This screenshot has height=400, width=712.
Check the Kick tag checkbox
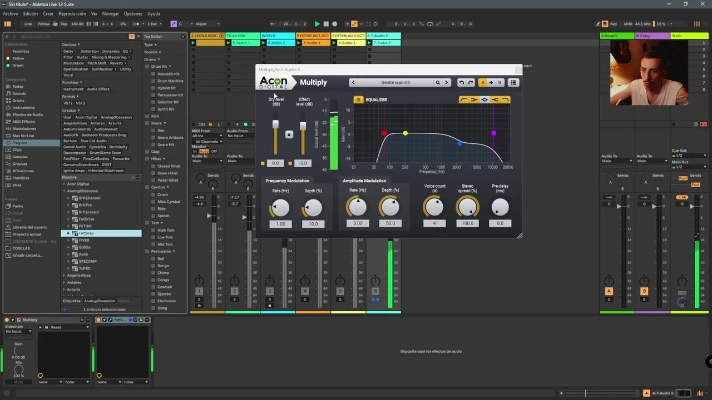(x=147, y=116)
